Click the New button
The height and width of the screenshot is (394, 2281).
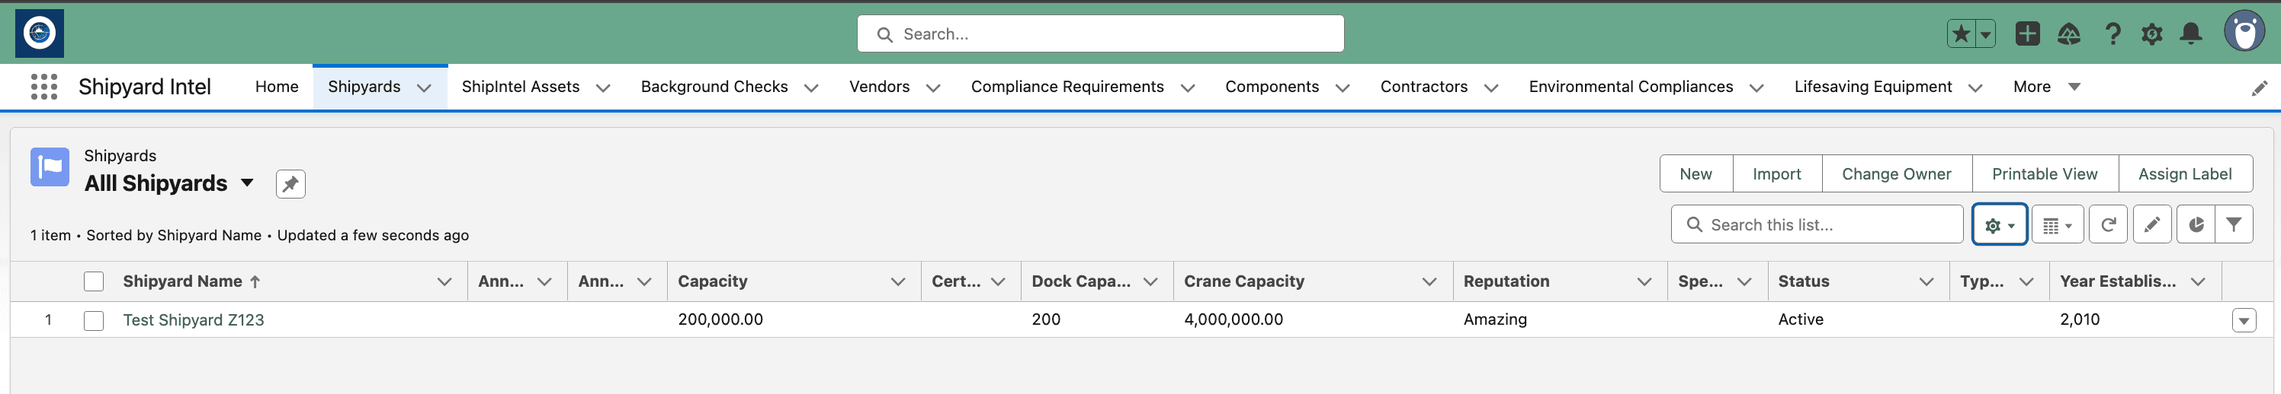click(1696, 174)
